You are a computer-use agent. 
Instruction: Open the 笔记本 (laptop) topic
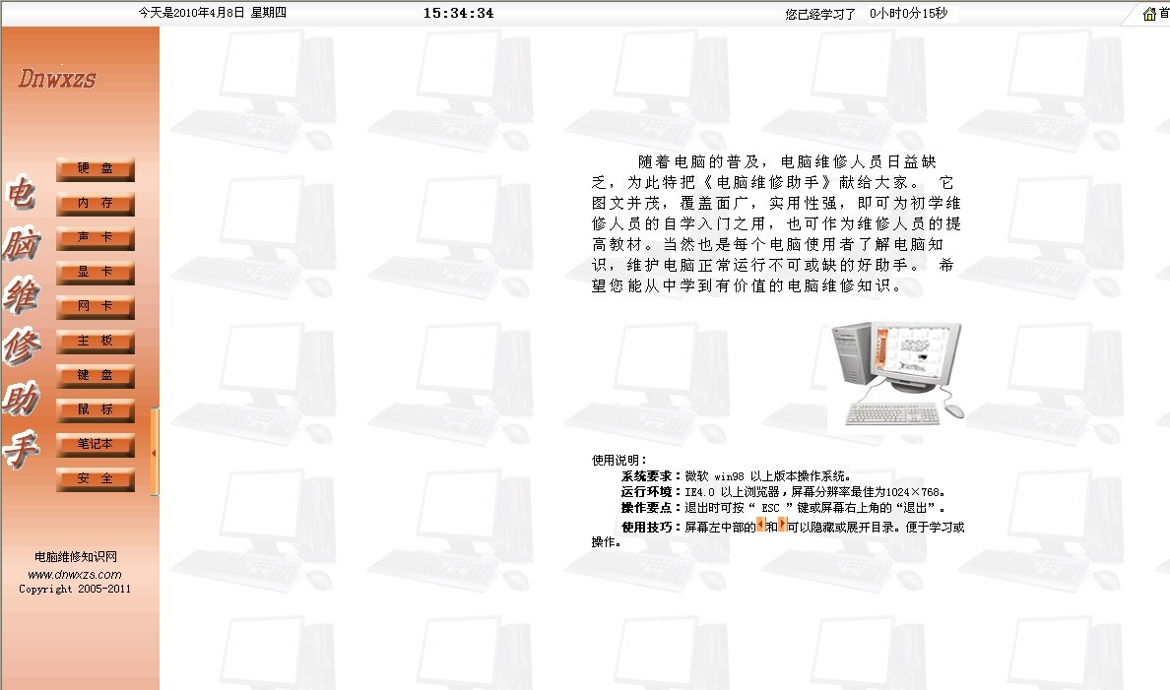(95, 445)
